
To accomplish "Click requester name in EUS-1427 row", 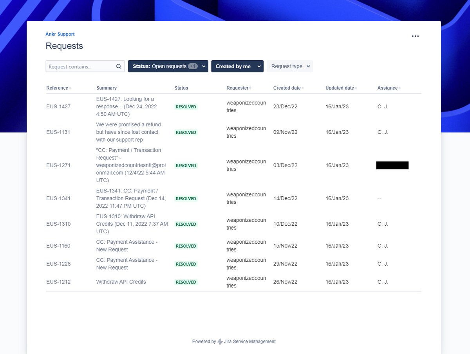I will (x=246, y=106).
